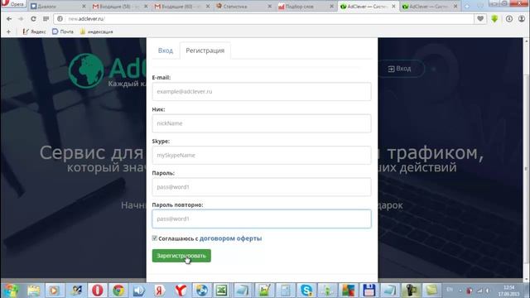Screen dimensions: 530x298
Task: Click the E-mail input field
Action: click(262, 92)
